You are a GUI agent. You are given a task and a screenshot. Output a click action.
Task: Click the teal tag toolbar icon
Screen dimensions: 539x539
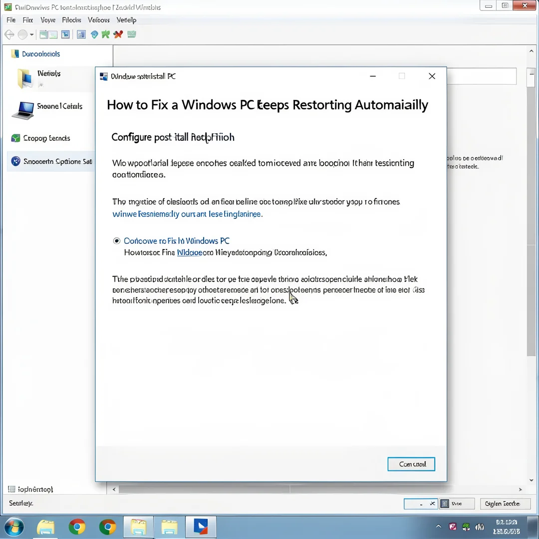(94, 34)
